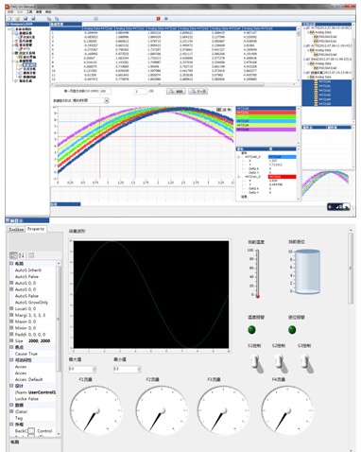Click the green temperature alarm LED

[x=252, y=330]
